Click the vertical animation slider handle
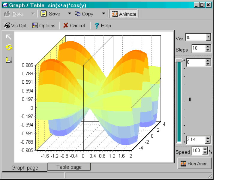Screen dimensions: 240x180 [x=179, y=60]
